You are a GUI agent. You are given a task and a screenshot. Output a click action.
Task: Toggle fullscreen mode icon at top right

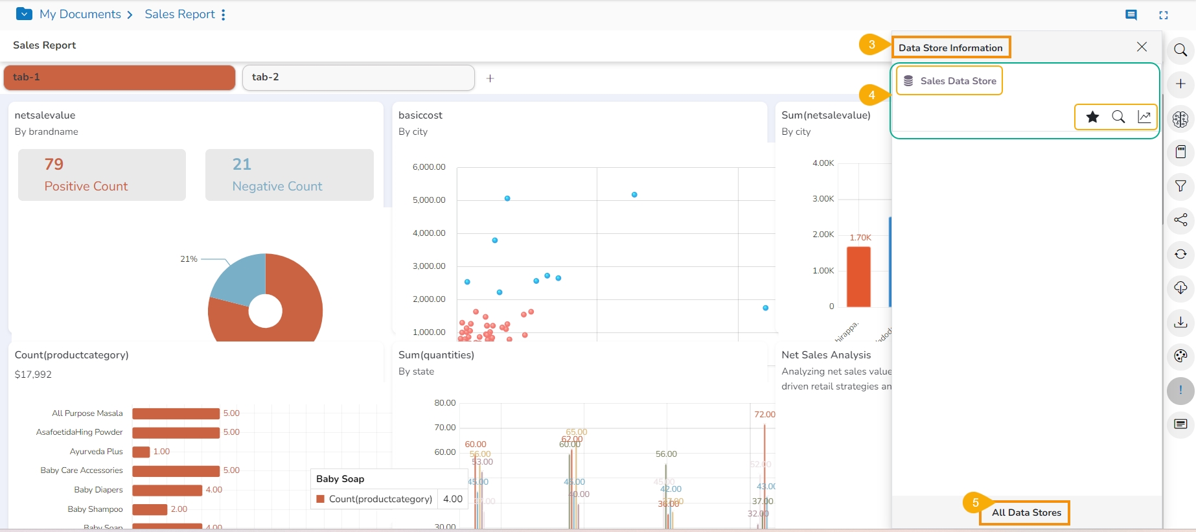pos(1164,15)
